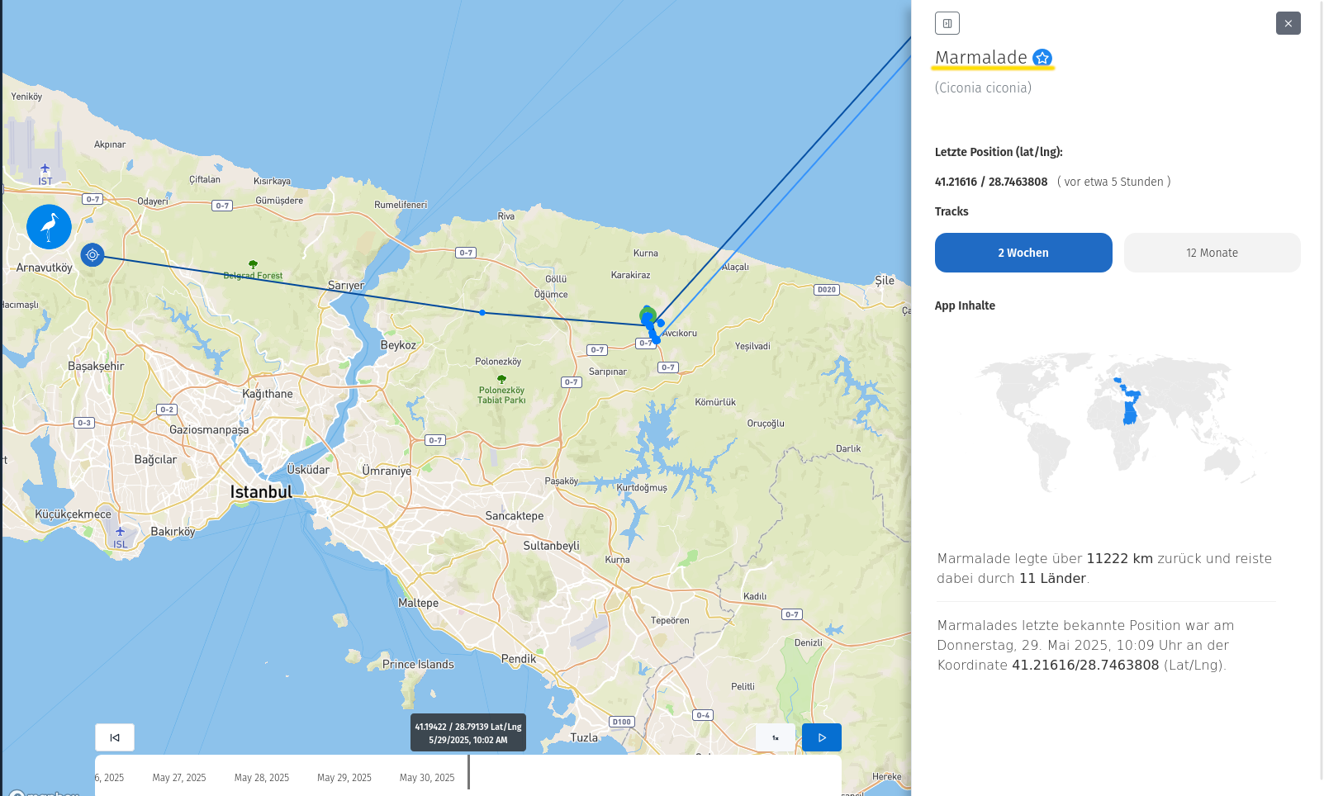Click the ISL airport icon near Bakırköy
Viewport: 1324px width, 796px height.
[x=121, y=532]
